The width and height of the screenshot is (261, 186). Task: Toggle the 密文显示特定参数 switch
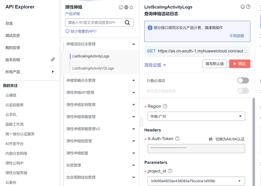[243, 91]
